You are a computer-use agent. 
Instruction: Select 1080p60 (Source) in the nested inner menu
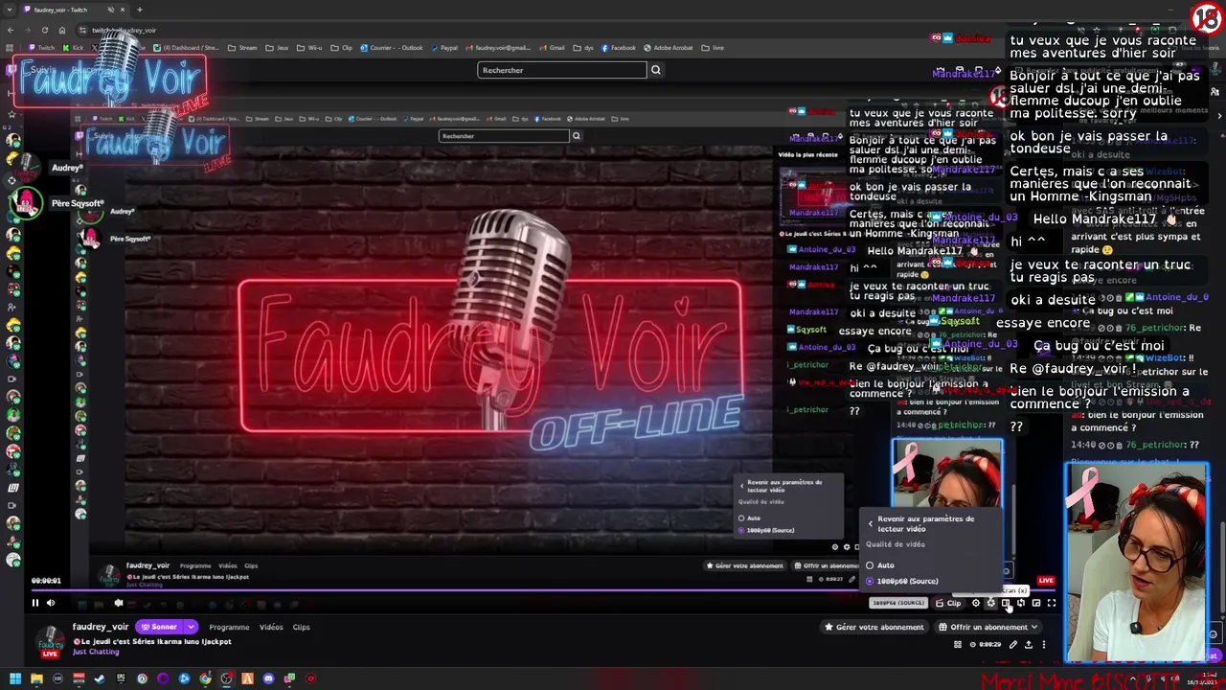[x=766, y=530]
